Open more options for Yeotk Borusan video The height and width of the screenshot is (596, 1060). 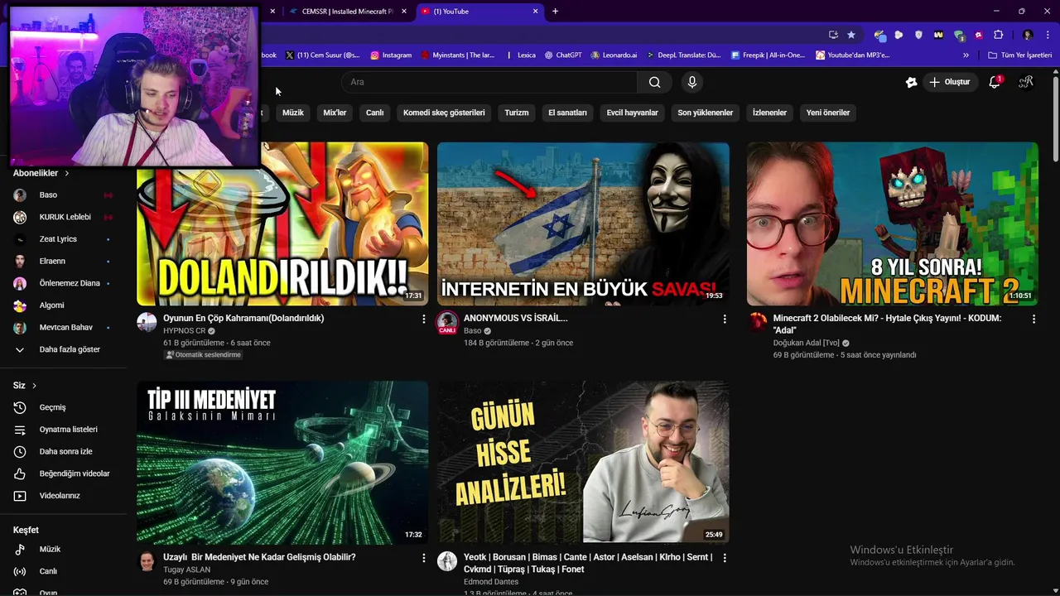(725, 558)
